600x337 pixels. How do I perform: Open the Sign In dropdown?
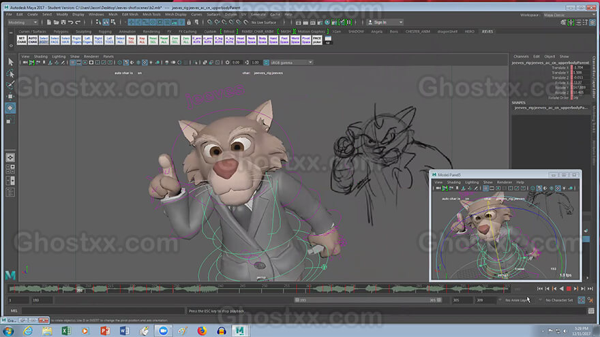click(x=385, y=22)
